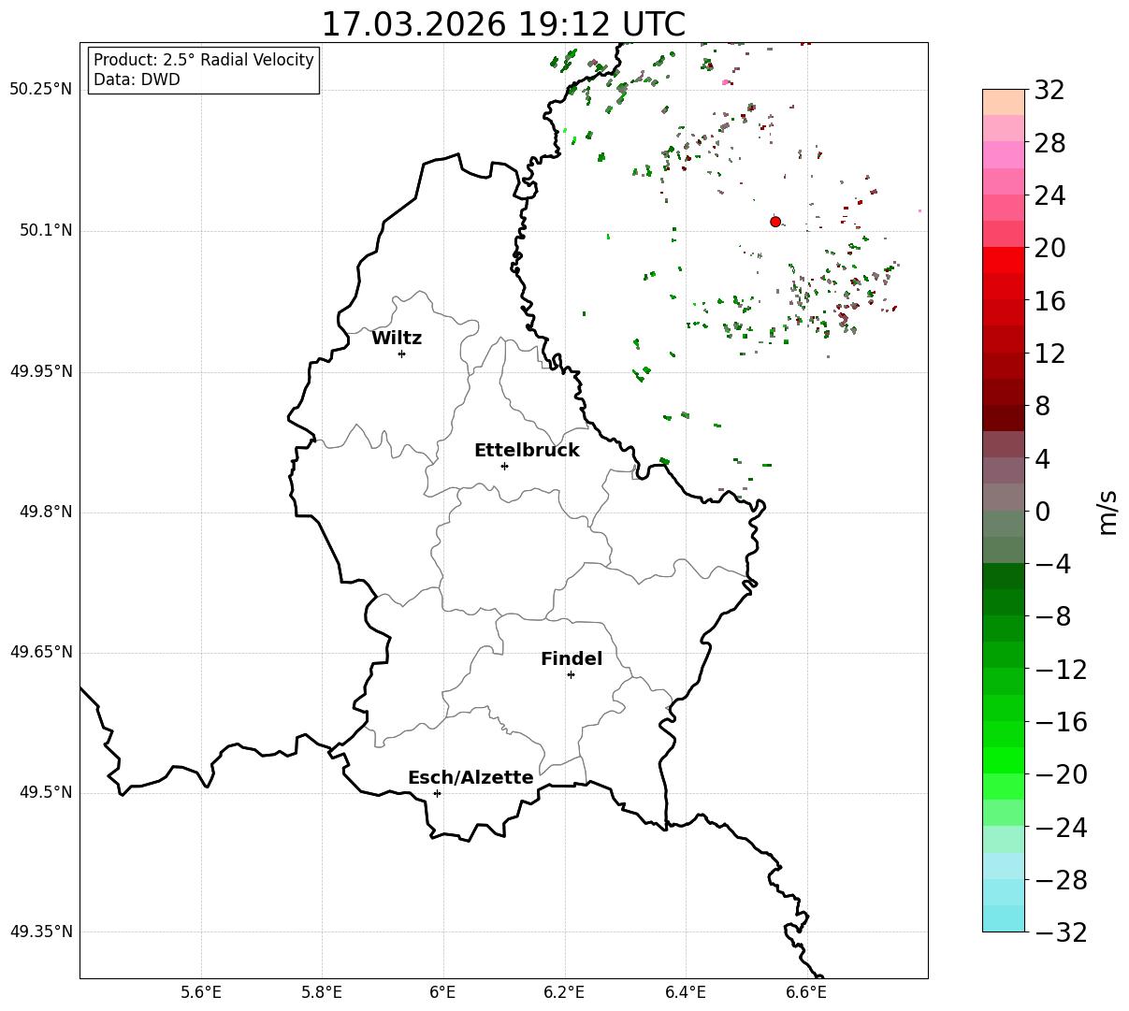The image size is (1129, 1011).
Task: Click the colorbar tick label −24
Action: pyautogui.click(x=1061, y=828)
